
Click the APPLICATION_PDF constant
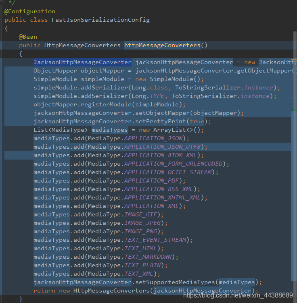151,181
